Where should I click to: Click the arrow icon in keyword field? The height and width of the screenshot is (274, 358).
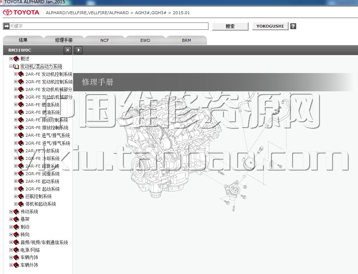click(x=7, y=26)
